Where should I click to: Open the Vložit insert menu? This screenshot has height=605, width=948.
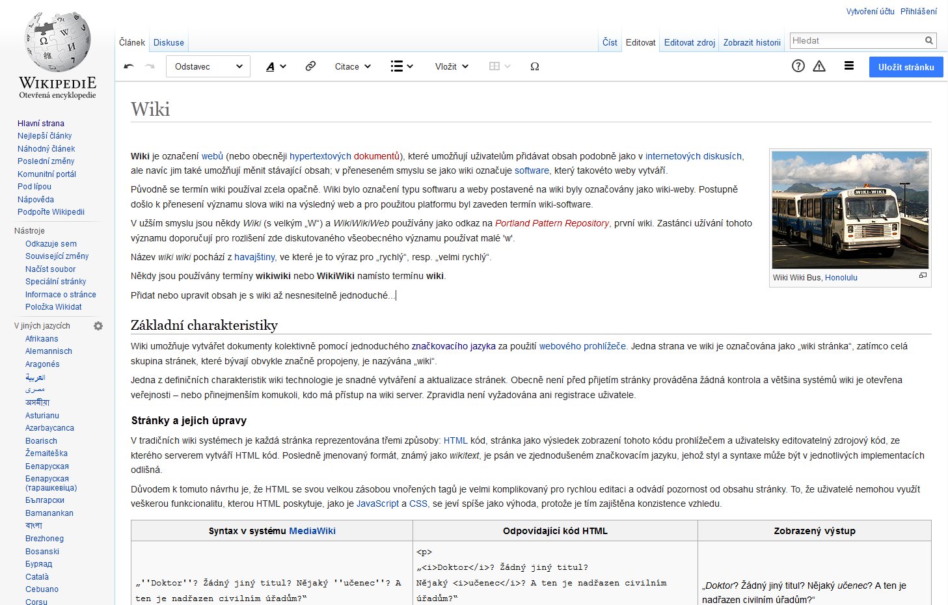[x=452, y=66]
